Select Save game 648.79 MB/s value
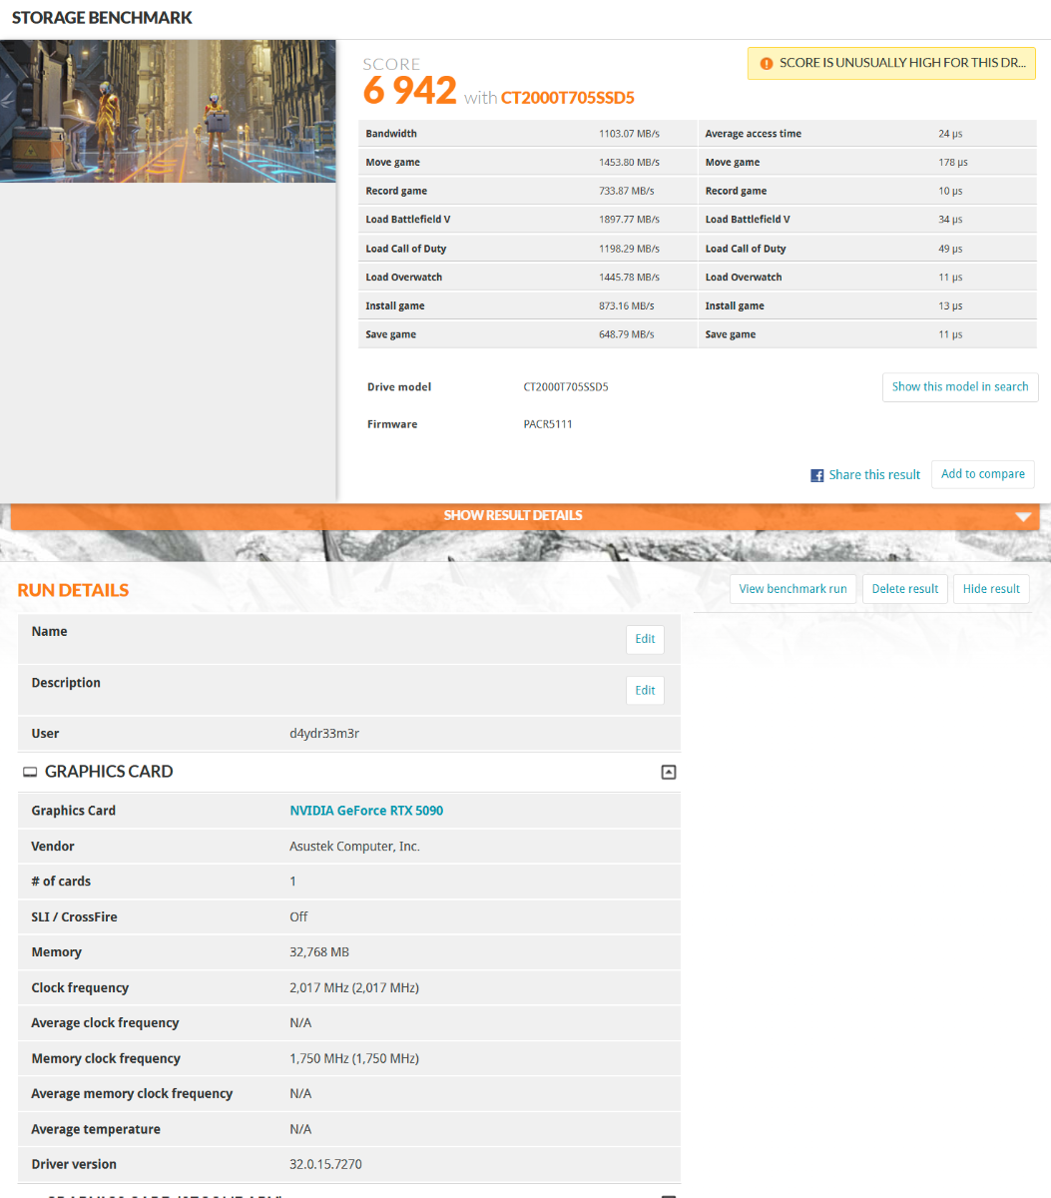 tap(627, 334)
